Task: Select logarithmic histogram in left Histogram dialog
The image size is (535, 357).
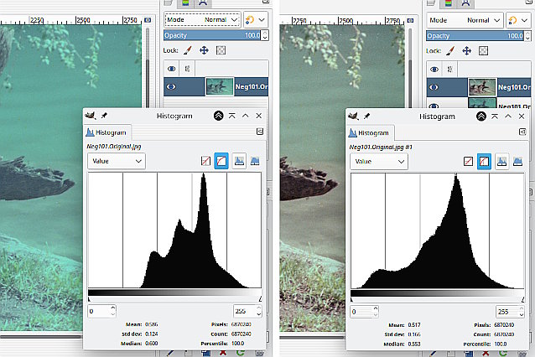Action: [x=221, y=161]
